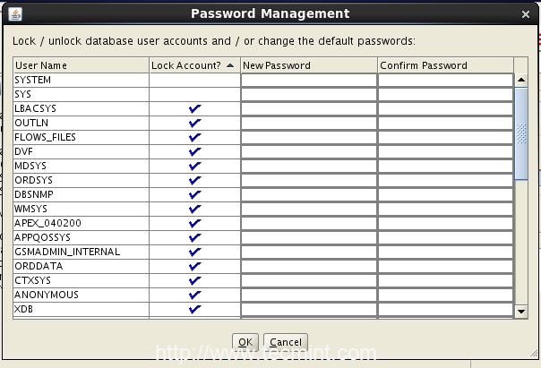Toggle lock account checkmark for OUTLN

point(195,123)
